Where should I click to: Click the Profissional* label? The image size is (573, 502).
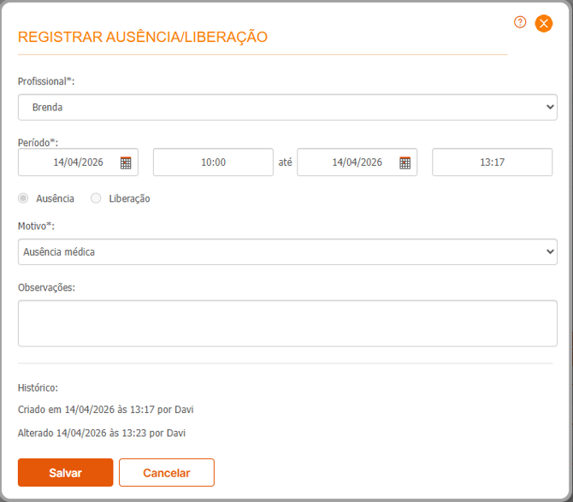[x=46, y=81]
